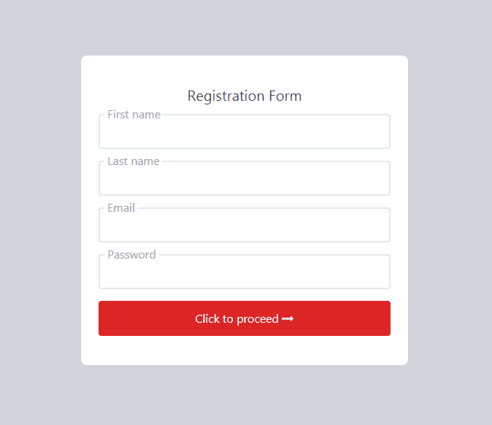Click gray background above the form card
Image resolution: width=492 pixels, height=425 pixels.
245,28
